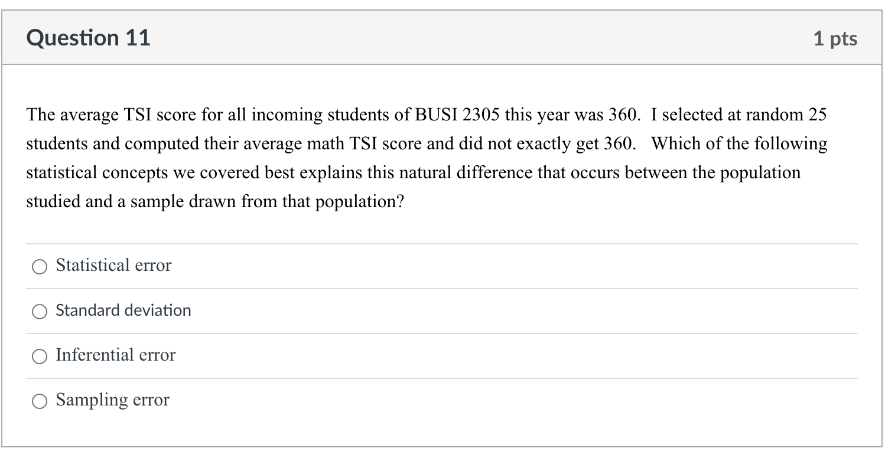Click the empty radio circle beside Standard deviation

(40, 311)
